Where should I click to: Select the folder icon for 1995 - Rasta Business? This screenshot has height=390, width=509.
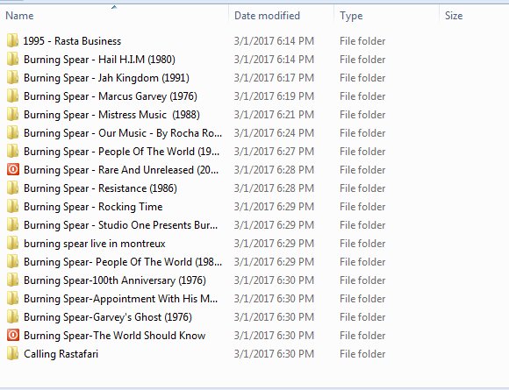[12, 41]
